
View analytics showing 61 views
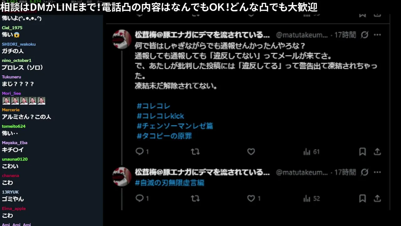tap(311, 152)
